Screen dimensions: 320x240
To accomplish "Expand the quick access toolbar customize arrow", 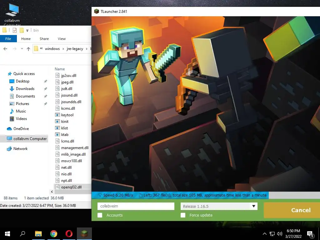I will tap(27, 30).
